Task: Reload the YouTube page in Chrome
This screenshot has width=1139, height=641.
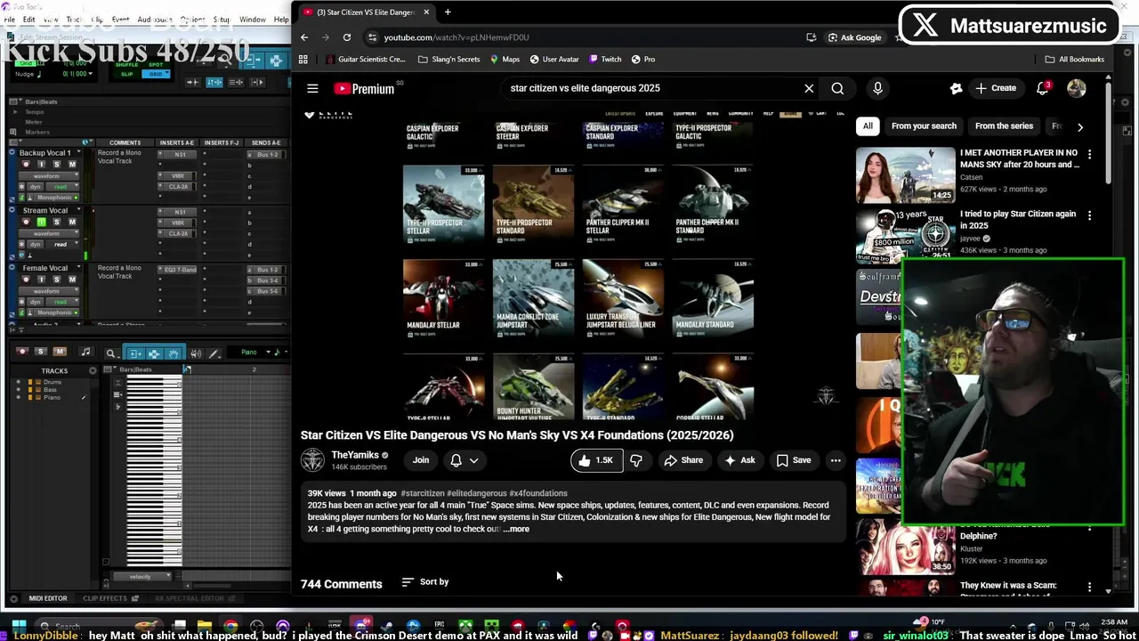Action: click(347, 37)
